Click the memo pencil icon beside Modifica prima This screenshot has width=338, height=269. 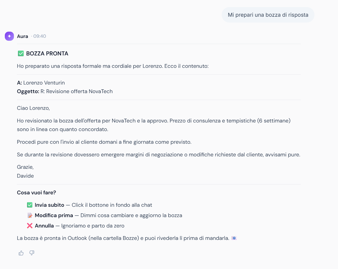click(x=30, y=215)
